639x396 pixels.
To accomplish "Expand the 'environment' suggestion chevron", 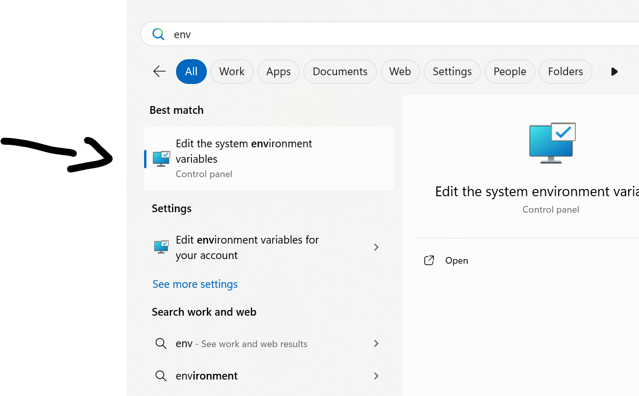I will pos(376,376).
